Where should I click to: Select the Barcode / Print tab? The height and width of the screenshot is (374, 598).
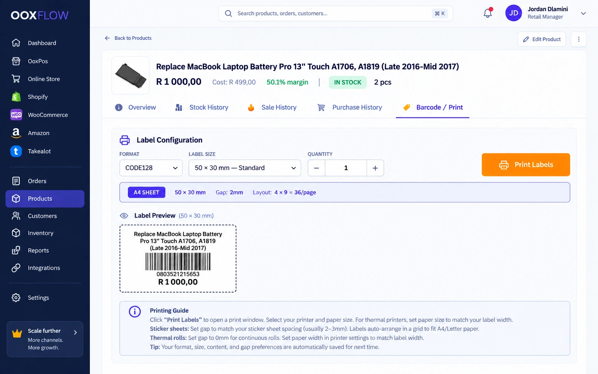click(432, 107)
